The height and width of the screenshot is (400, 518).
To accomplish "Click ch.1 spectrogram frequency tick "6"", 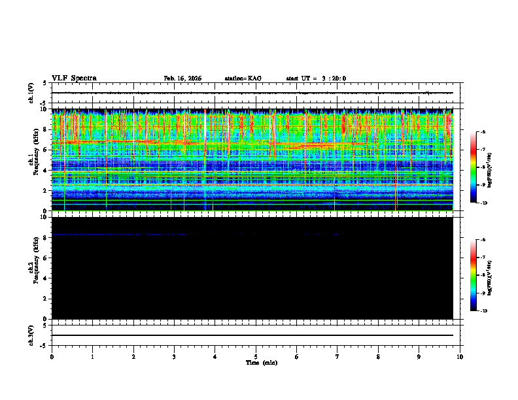I will (46, 150).
